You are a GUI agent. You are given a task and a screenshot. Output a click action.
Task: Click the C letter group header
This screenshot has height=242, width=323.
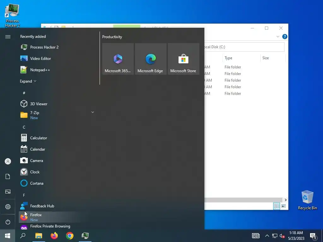tap(24, 127)
